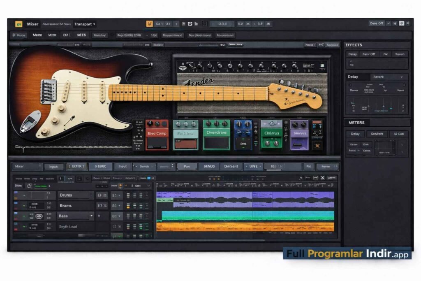Click the app logo icon top-left
The image size is (421, 281).
coord(19,24)
